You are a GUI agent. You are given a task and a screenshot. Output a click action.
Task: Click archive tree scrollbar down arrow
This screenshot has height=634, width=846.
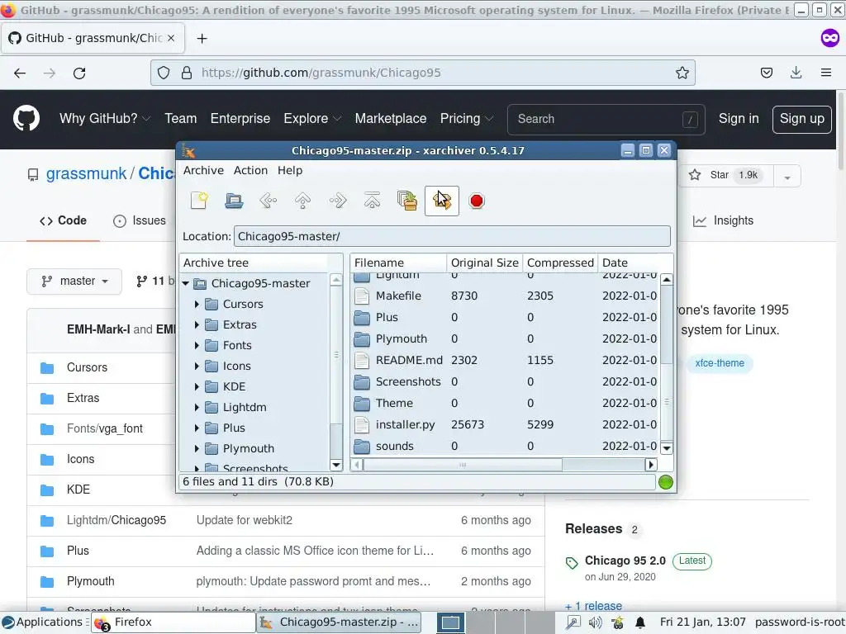pyautogui.click(x=336, y=465)
